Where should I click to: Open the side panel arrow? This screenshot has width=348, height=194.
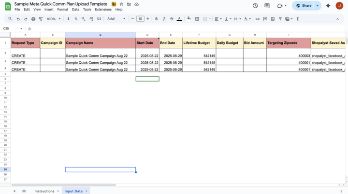point(341,191)
